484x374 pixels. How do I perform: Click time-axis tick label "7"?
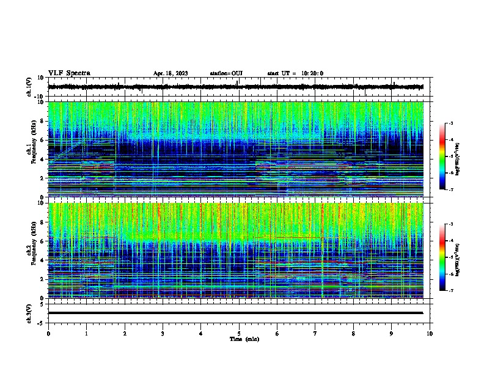[x=315, y=334]
